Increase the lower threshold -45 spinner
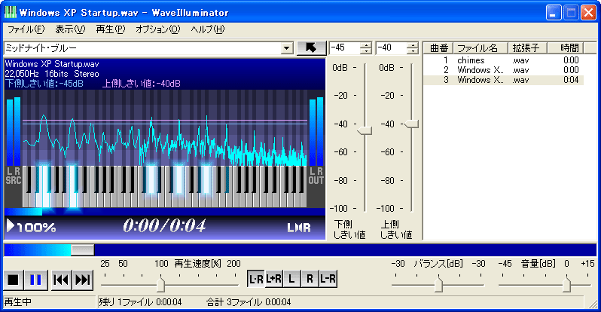The image size is (601, 312). 366,45
